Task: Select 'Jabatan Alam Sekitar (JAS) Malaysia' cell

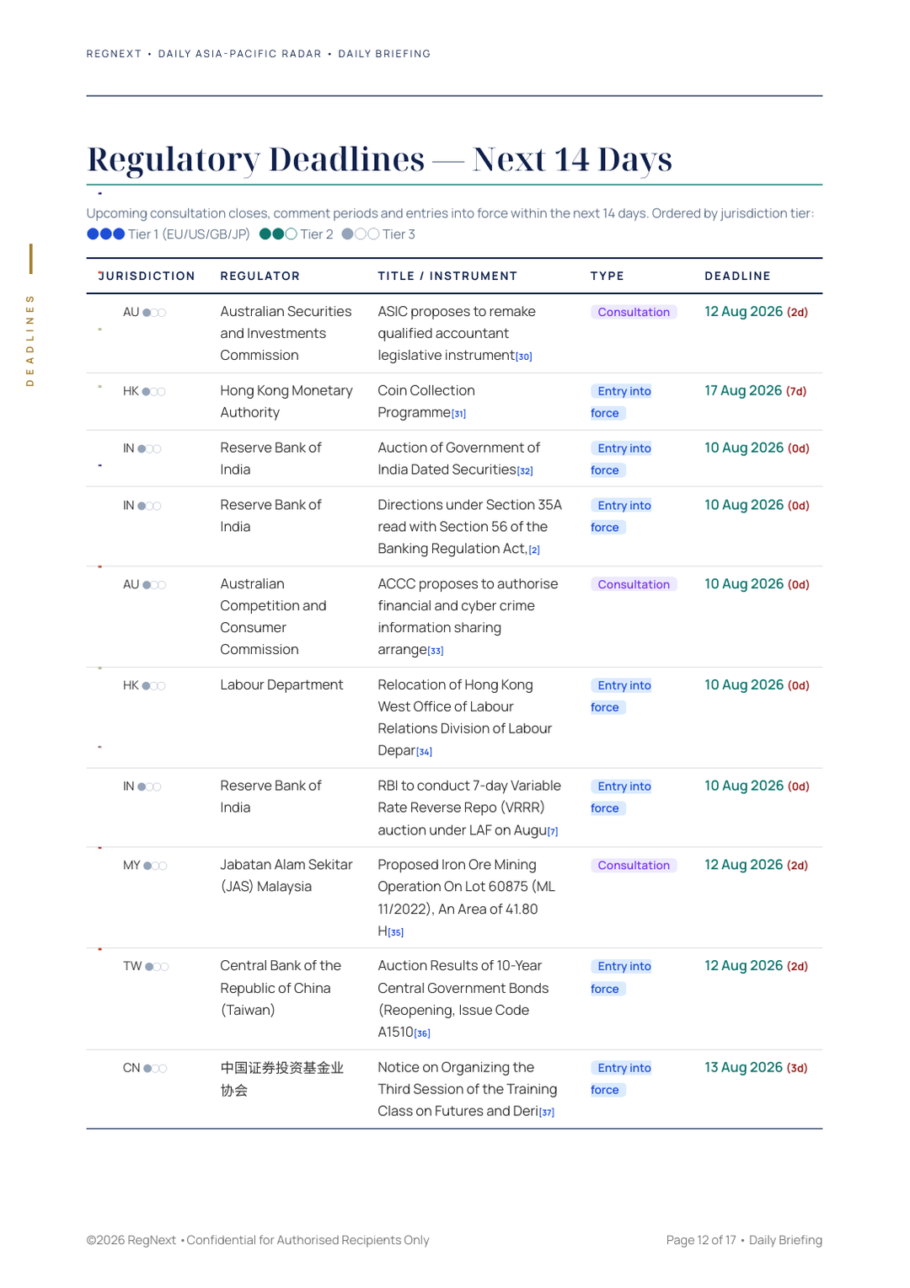Action: (x=286, y=875)
